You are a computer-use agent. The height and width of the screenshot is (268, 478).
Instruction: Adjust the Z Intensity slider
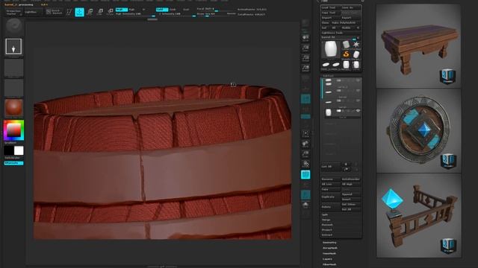(176, 14)
